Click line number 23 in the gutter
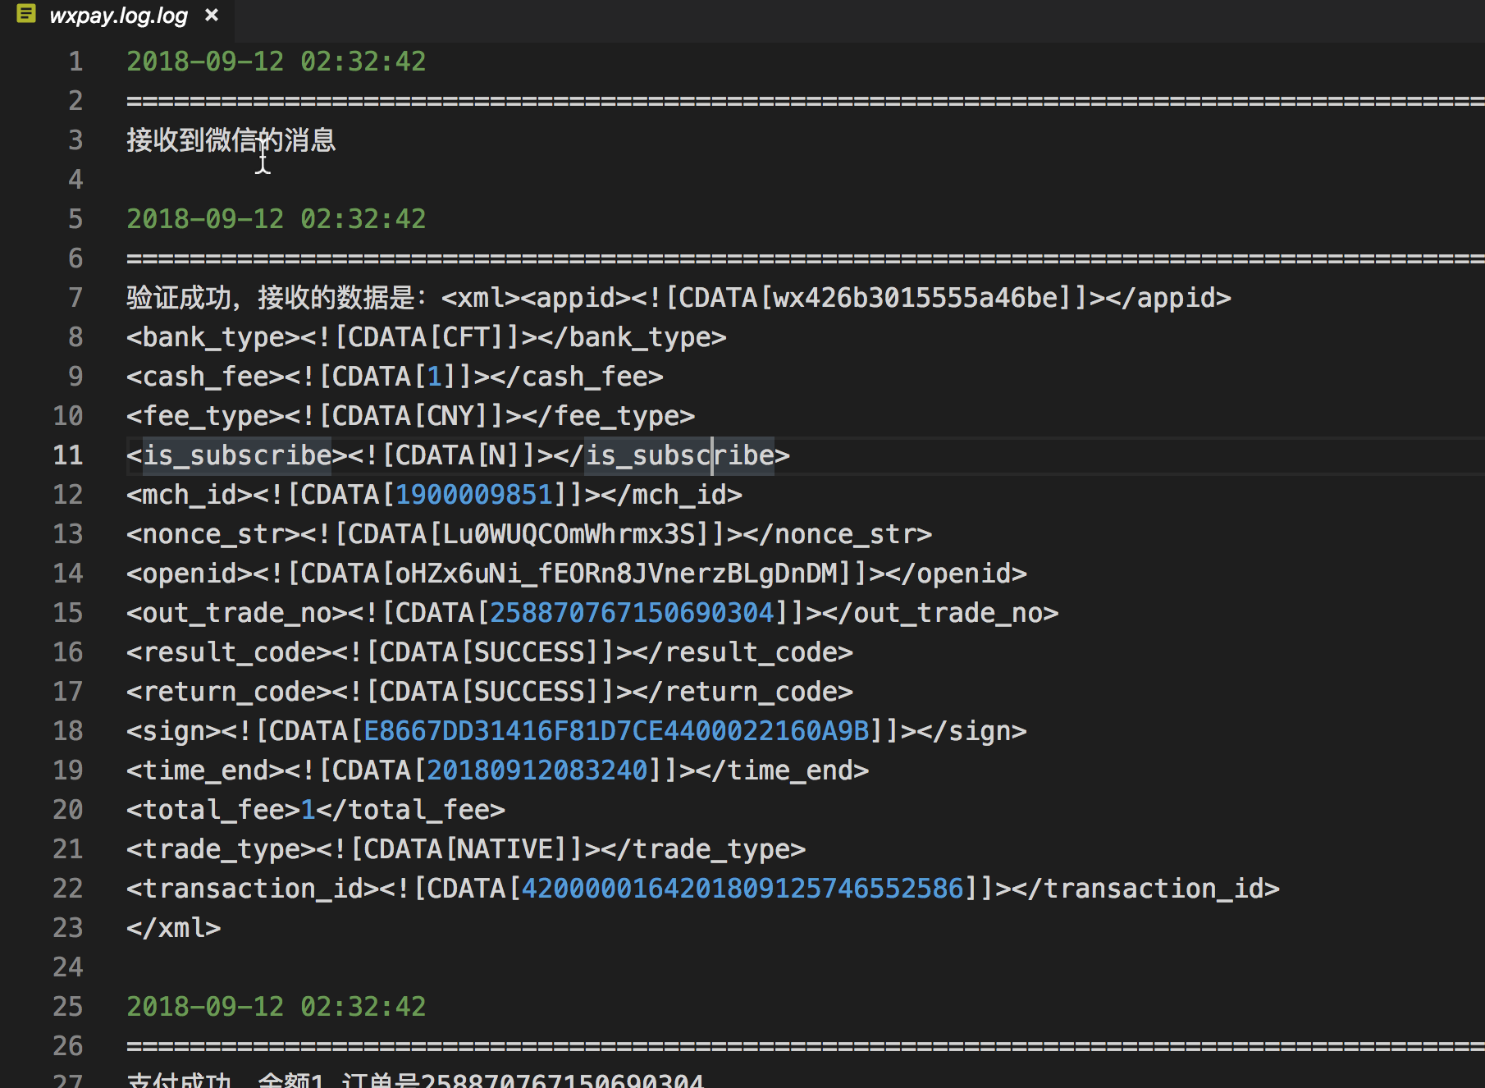 click(x=68, y=928)
